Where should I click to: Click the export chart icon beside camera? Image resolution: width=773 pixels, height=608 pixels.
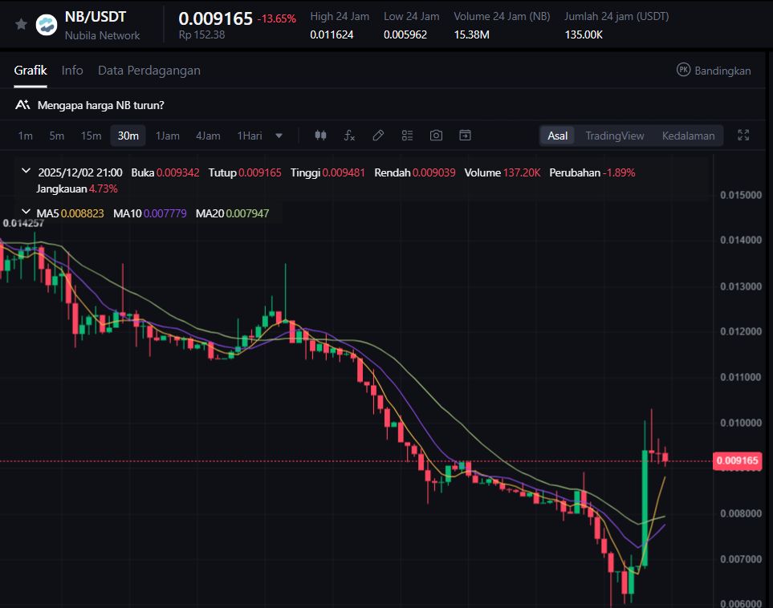point(465,136)
